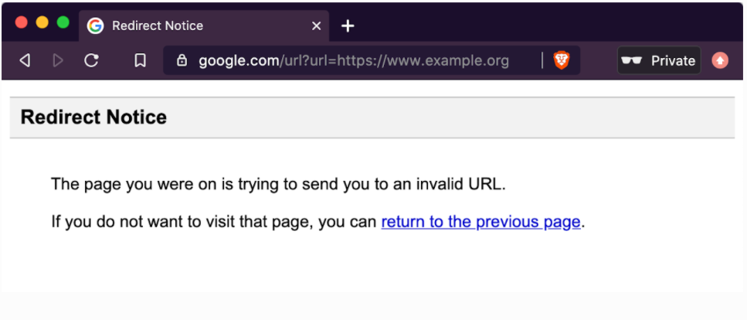
Task: Minimize the window using the yellow button
Action: tap(42, 22)
